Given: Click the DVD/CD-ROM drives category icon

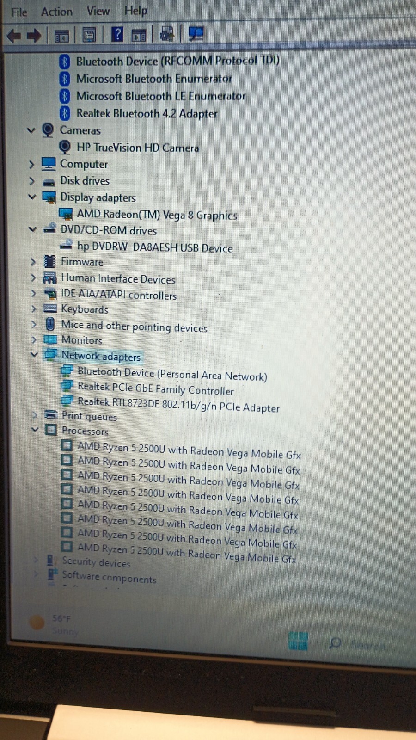Looking at the screenshot, I should (49, 228).
